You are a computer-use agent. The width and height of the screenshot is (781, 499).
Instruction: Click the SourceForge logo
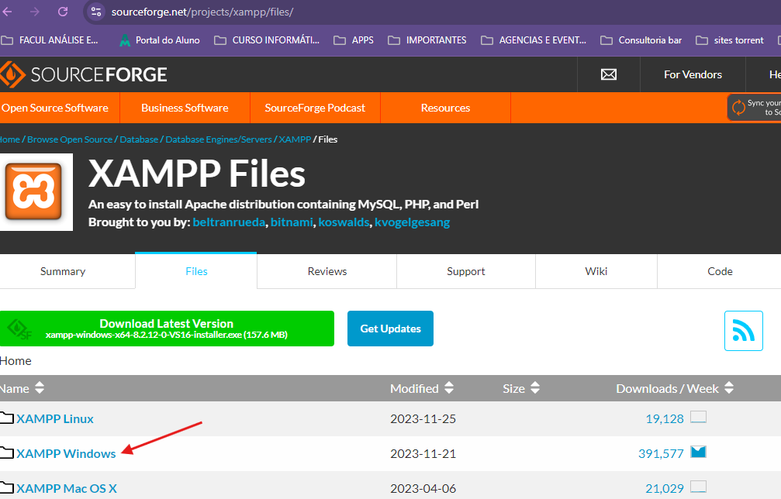pos(84,74)
